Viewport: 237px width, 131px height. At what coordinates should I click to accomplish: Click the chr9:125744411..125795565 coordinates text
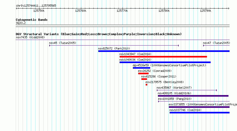point(36,6)
